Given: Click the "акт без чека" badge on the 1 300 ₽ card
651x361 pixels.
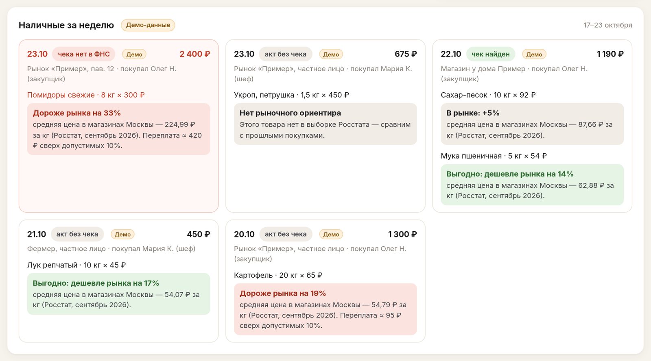Looking at the screenshot, I should point(286,234).
